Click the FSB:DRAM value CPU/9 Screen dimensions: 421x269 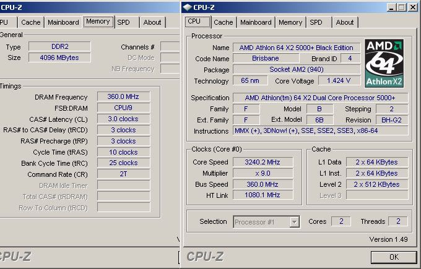[x=123, y=108]
